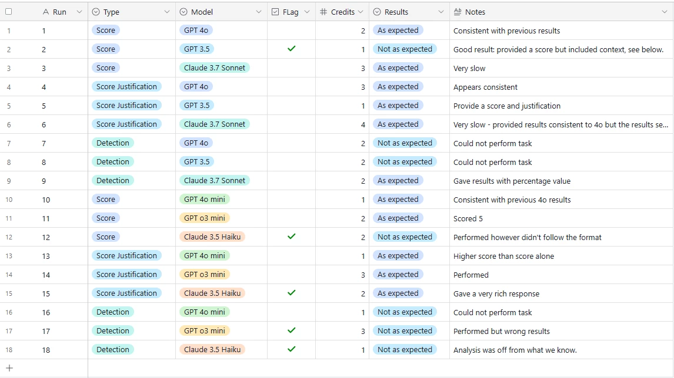Click 'Not as expected' result in run 2

point(405,49)
